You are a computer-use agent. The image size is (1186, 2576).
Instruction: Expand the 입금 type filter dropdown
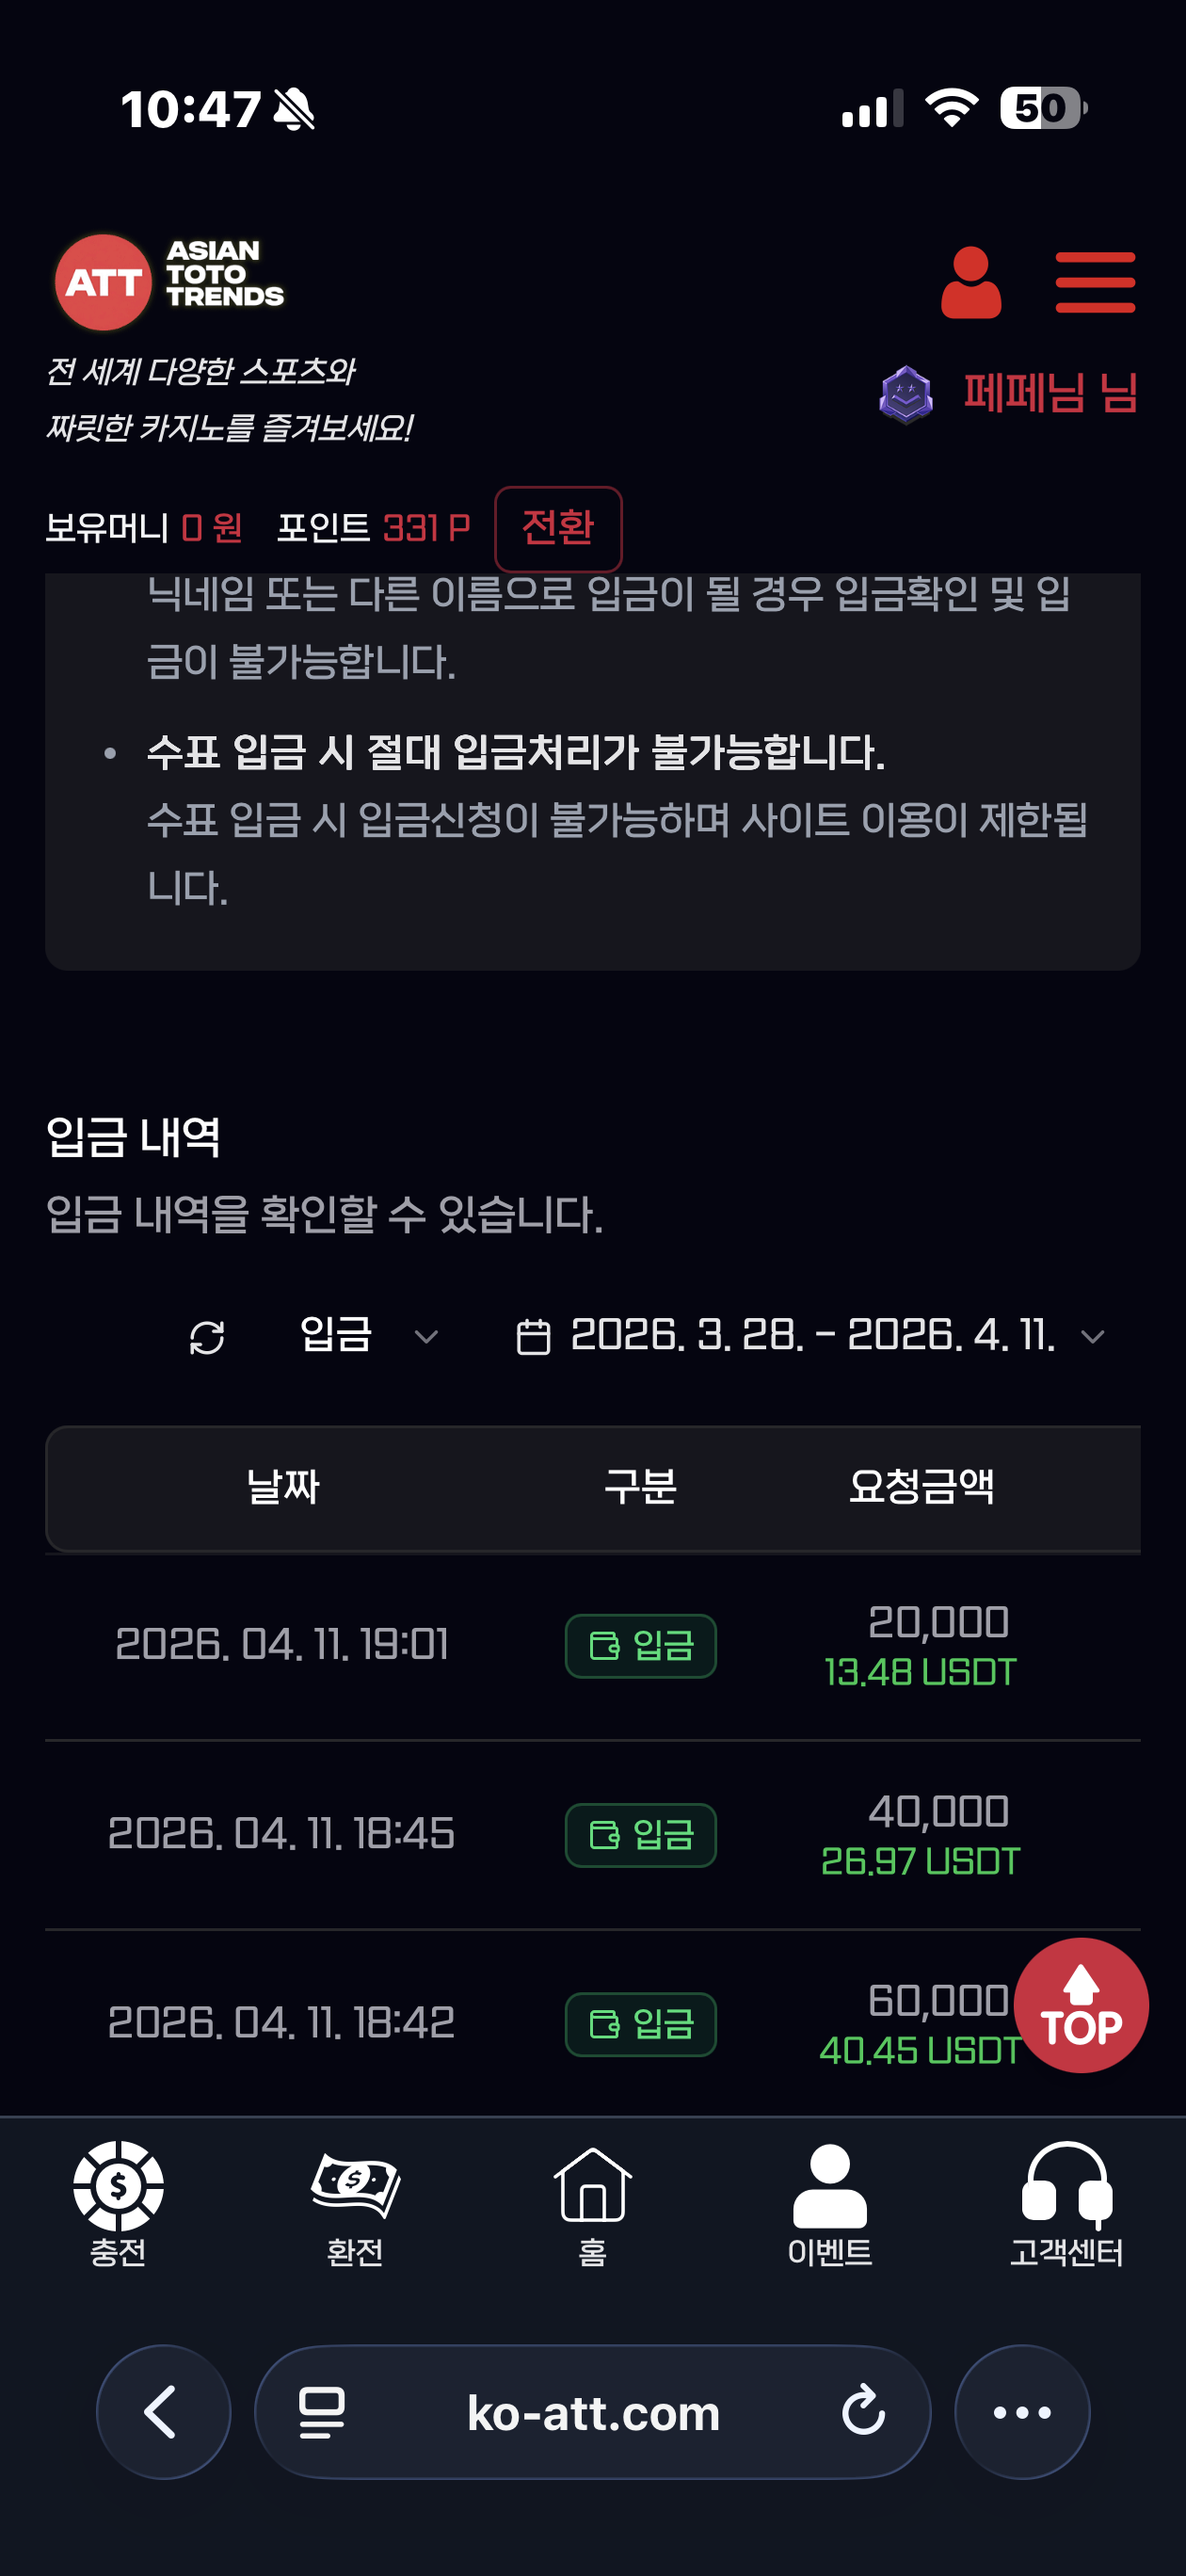coord(368,1336)
